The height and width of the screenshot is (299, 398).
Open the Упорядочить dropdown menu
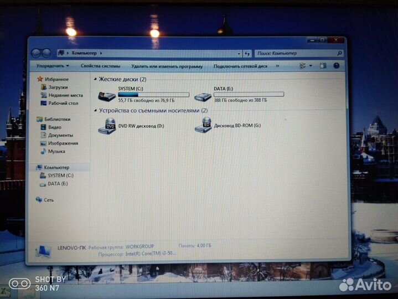[x=53, y=66]
